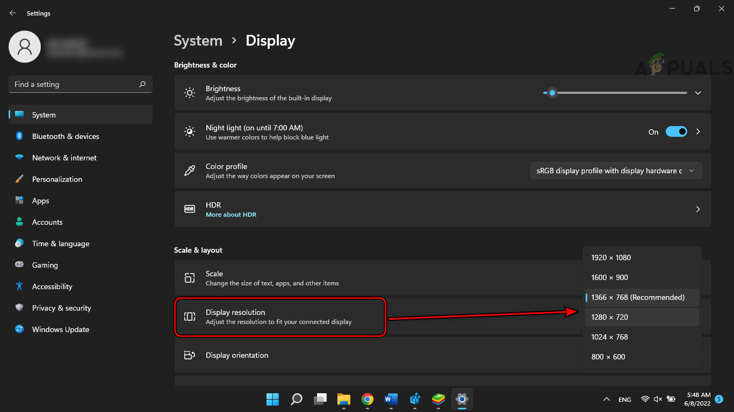Open Google Chrome from taskbar
The width and height of the screenshot is (734, 412).
pos(368,399)
